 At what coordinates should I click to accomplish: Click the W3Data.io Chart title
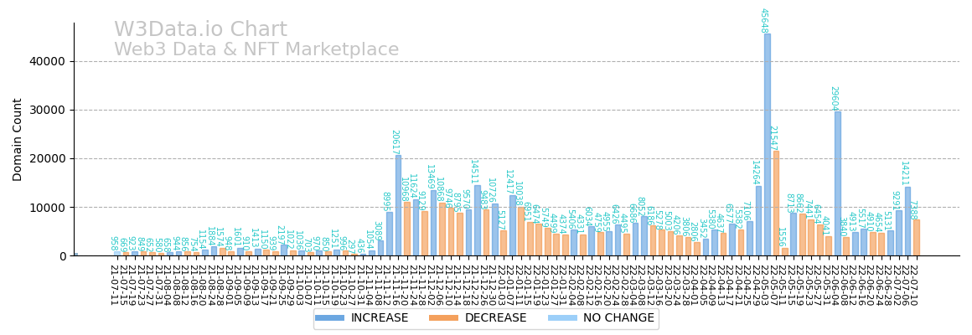coord(200,30)
